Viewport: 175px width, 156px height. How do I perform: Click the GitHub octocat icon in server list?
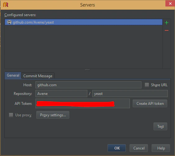[9, 22]
